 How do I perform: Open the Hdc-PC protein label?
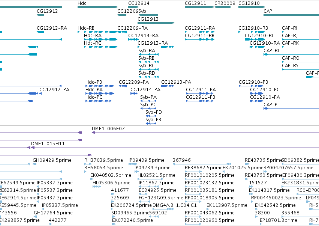click(x=94, y=97)
